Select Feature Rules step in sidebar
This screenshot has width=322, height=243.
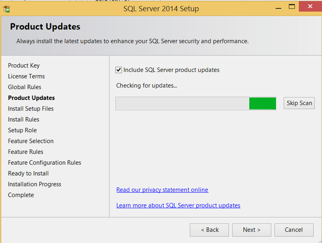(x=26, y=152)
